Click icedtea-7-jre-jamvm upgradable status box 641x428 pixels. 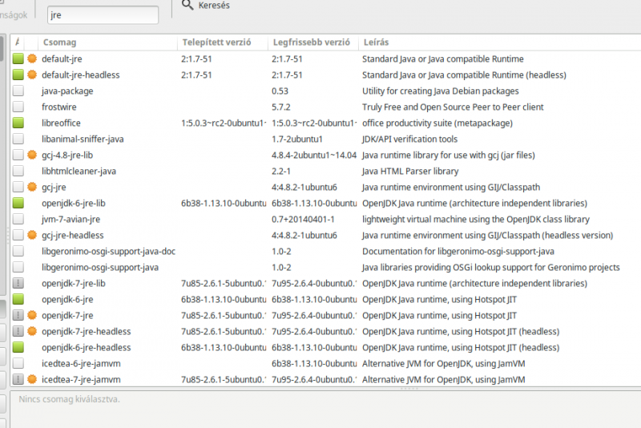(18, 379)
